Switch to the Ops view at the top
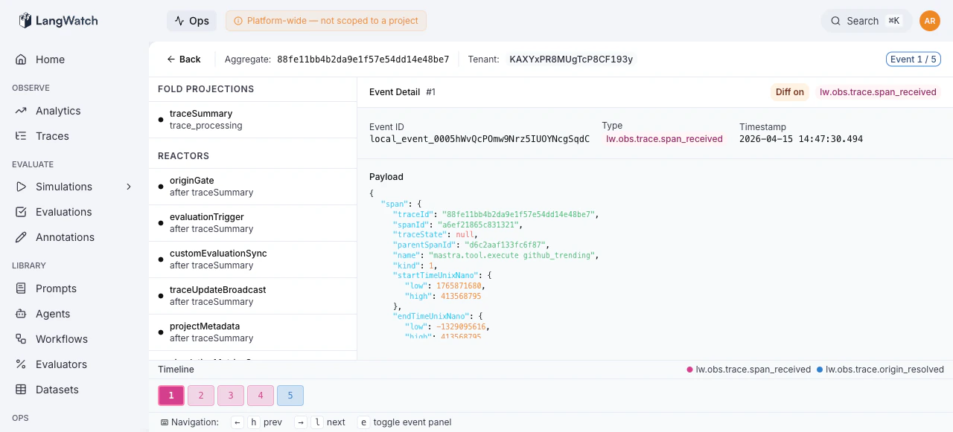This screenshot has width=953, height=432. (191, 21)
